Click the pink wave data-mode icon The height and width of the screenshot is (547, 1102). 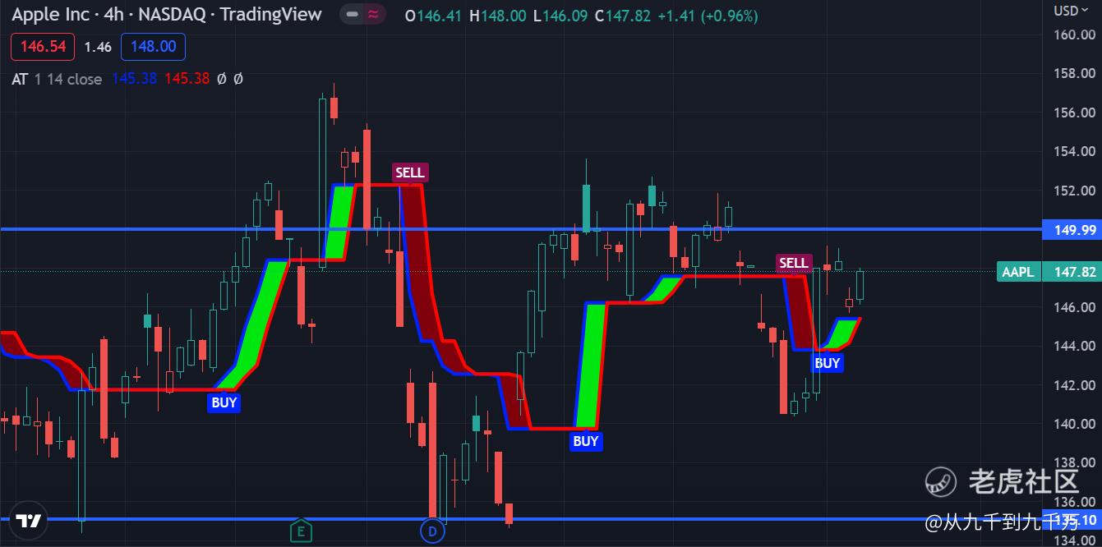point(374,16)
